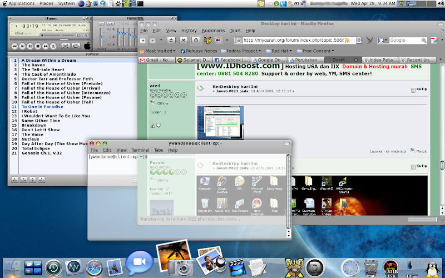This screenshot has height=278, width=445.
Task: Toggle the EQ window button in player
Action: coord(78,36)
